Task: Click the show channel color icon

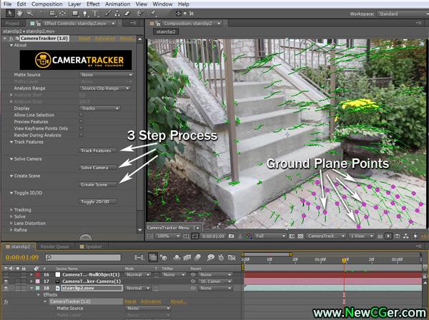Action: point(249,236)
